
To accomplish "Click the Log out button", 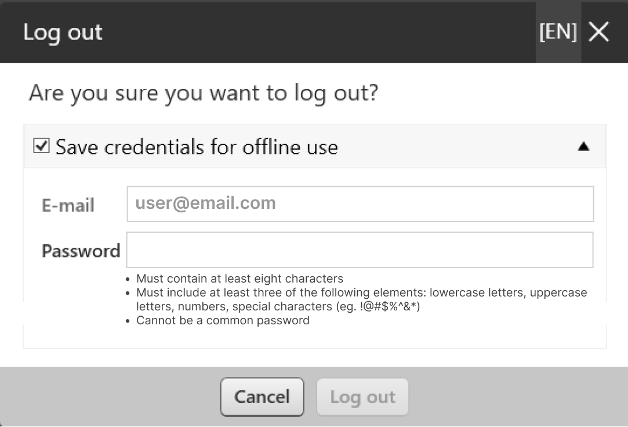I will pos(362,397).
